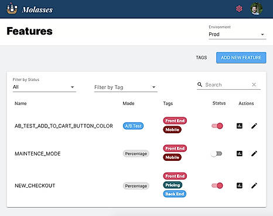
Task: Click the search magnifier icon
Action: tap(200, 85)
